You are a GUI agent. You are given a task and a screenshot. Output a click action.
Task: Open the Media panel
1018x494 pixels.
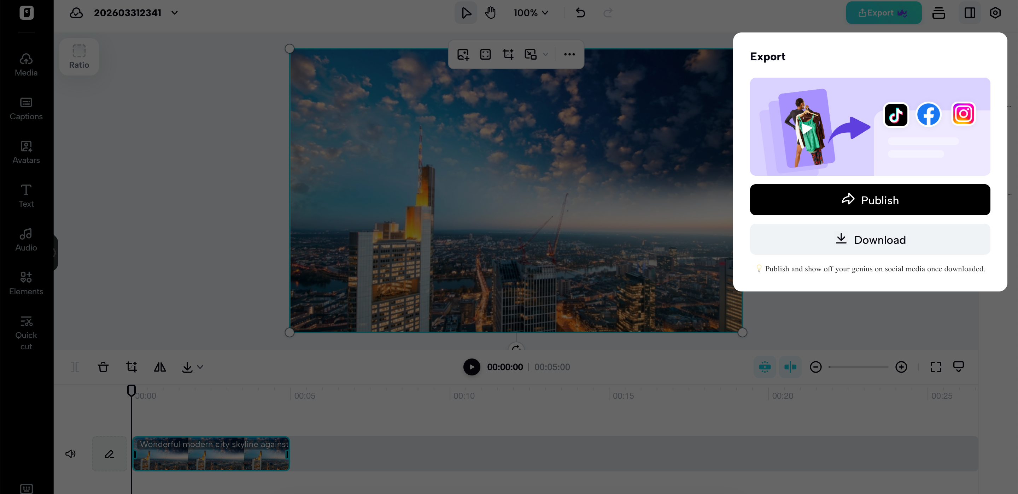(x=26, y=64)
